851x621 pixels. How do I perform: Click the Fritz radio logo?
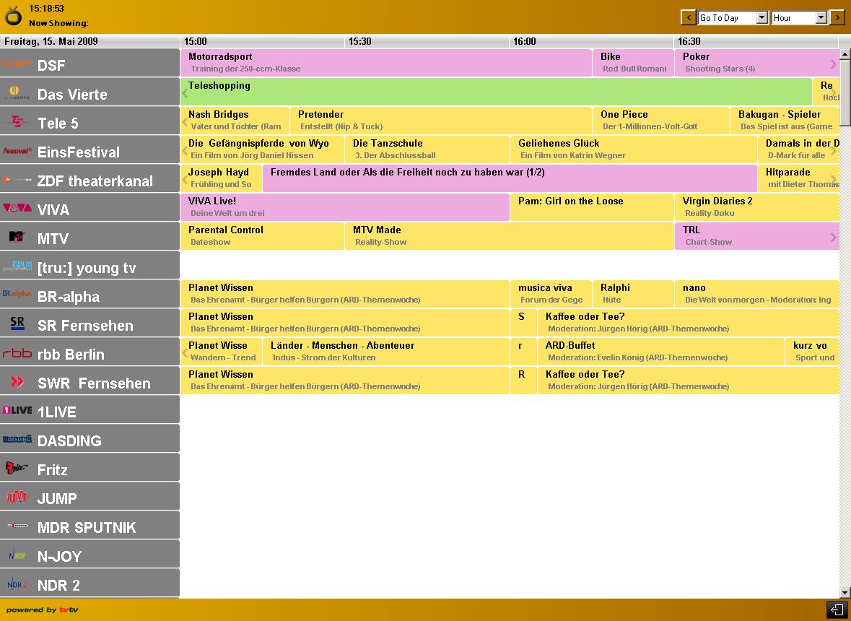point(17,469)
